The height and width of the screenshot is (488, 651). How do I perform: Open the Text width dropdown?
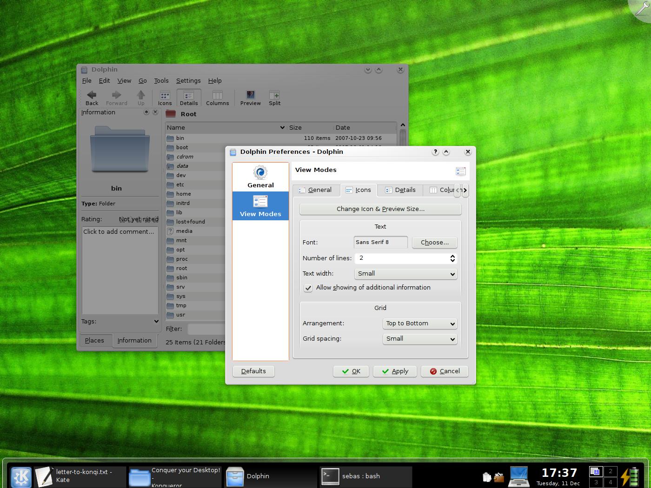tap(405, 274)
